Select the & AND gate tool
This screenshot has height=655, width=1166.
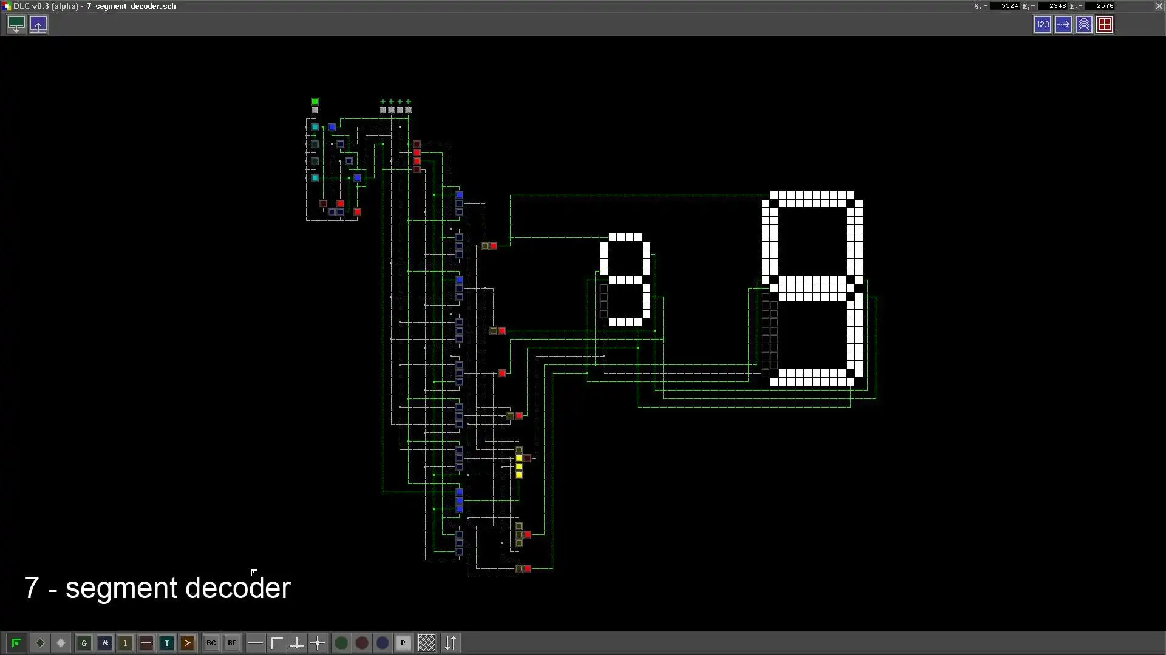pos(105,643)
